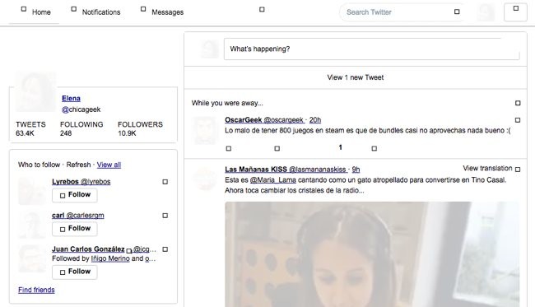The image size is (535, 307).
Task: Follow Juan Carlos González
Action: click(x=74, y=272)
